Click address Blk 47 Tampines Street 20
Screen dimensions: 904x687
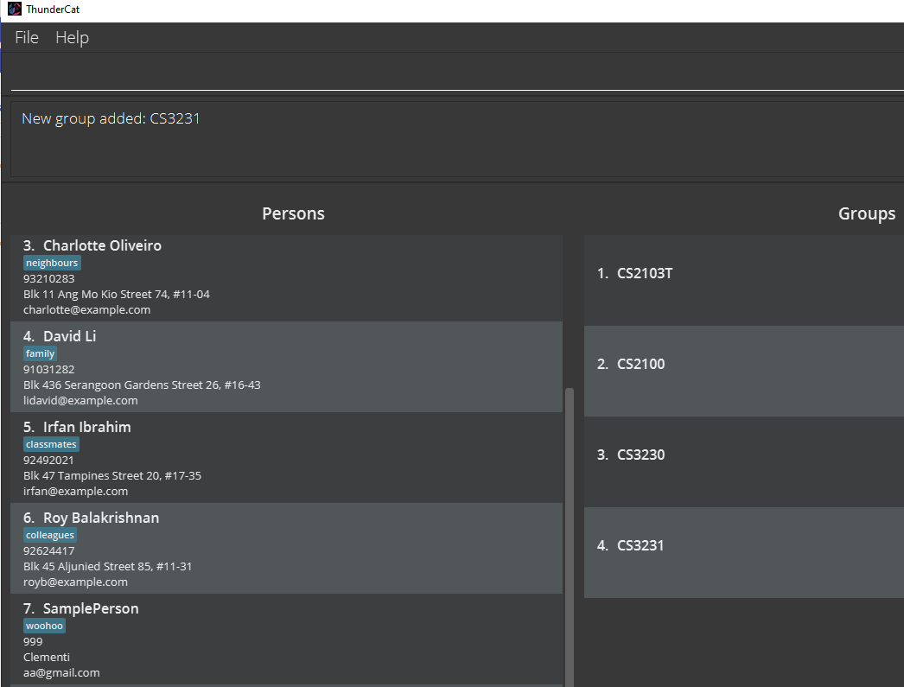tap(112, 476)
